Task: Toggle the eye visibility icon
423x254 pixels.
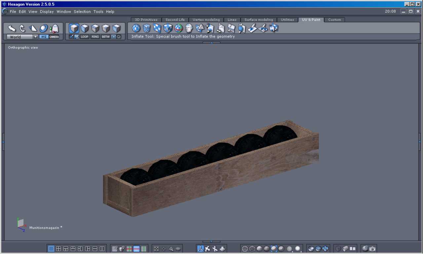Action: 178,249
